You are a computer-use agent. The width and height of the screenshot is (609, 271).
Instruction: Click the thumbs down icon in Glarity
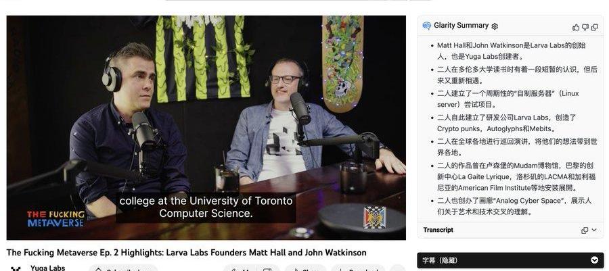coord(585,27)
